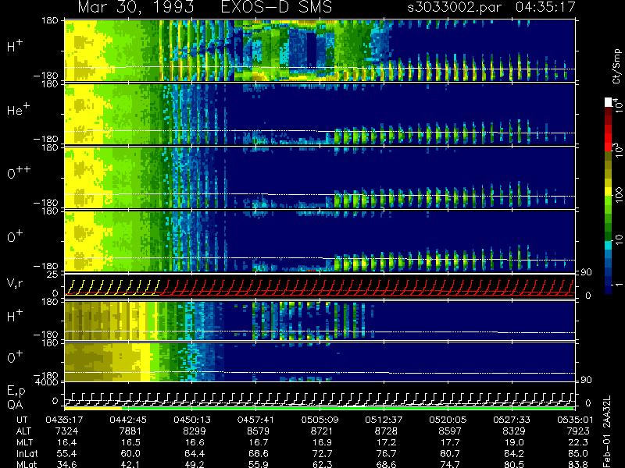Click the 'Feb-01 2AA32L' footer stamp
Image resolution: width=625 pixels, height=468 pixels.
pyautogui.click(x=607, y=431)
